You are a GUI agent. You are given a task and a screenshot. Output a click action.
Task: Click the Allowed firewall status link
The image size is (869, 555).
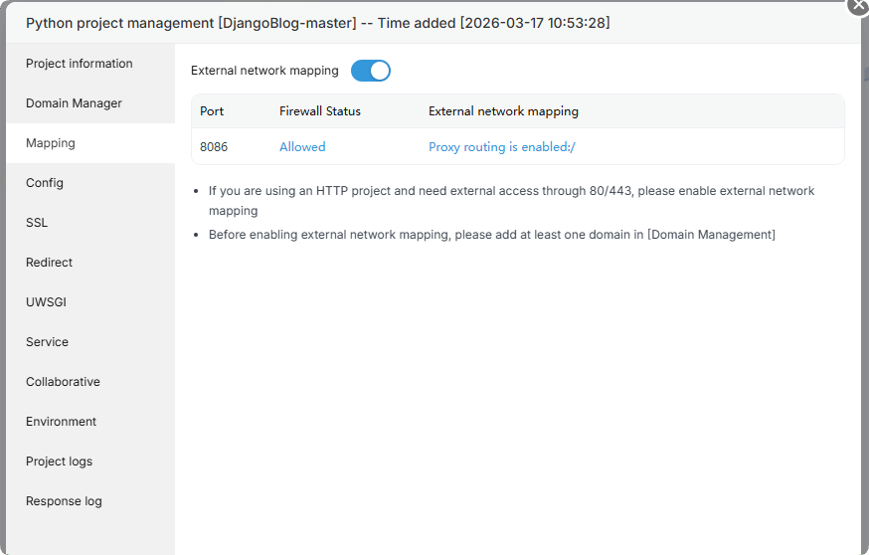[302, 147]
